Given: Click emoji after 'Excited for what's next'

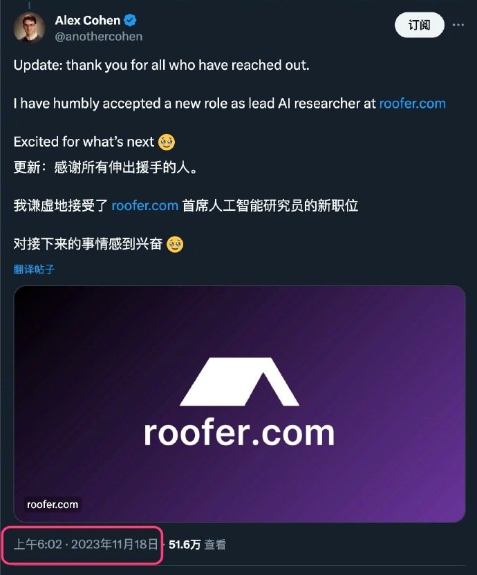Looking at the screenshot, I should coord(167,142).
